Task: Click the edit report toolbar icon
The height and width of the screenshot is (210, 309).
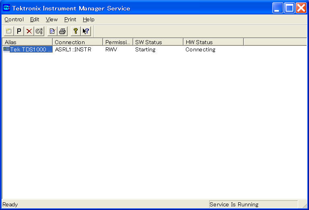Action: (52, 31)
